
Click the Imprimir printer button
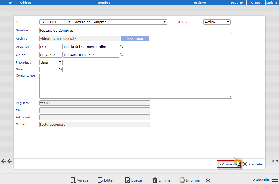pyautogui.click(x=190, y=180)
